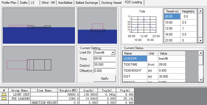Image resolution: width=207 pixels, height=105 pixels.
Task: Select the 00:00 time cell
Action: coord(172,17)
